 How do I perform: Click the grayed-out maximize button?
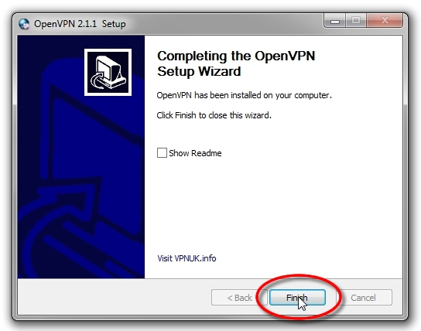pos(356,21)
